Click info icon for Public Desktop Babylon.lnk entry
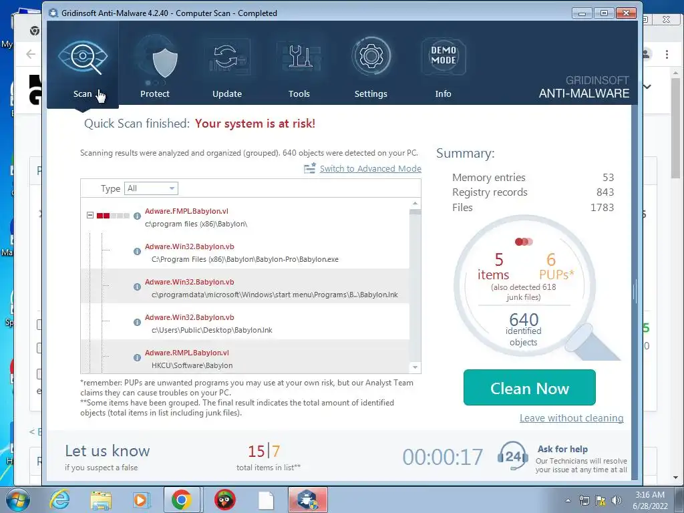Screen dimensions: 684x513 point(137,322)
